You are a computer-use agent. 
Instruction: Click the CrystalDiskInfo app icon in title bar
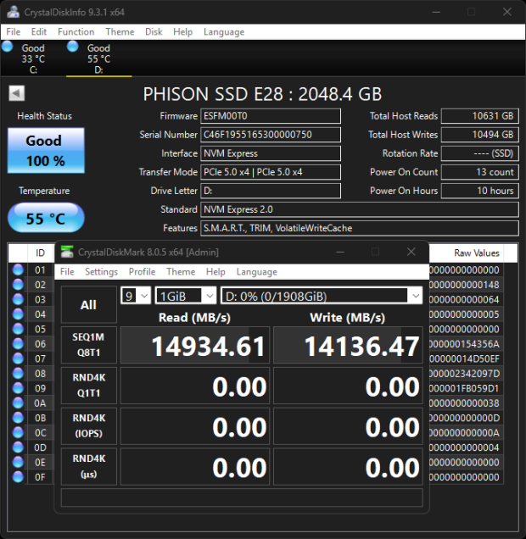click(x=13, y=12)
